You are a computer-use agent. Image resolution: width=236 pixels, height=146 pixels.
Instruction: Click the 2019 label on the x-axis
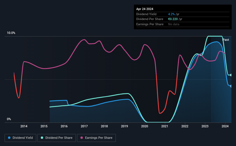tap(124, 126)
